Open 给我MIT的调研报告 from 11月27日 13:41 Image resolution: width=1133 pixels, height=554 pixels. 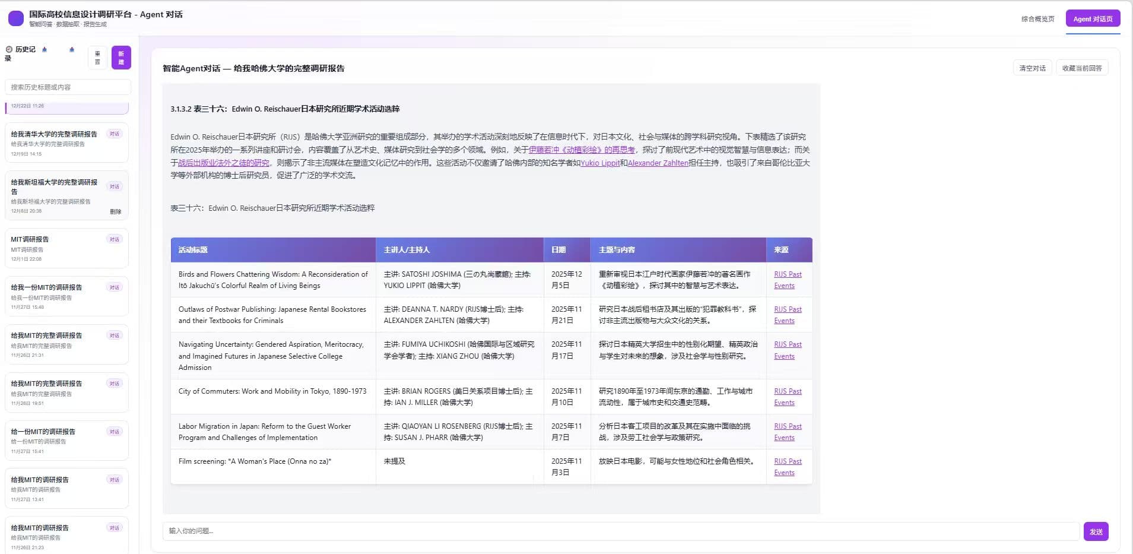(x=66, y=489)
